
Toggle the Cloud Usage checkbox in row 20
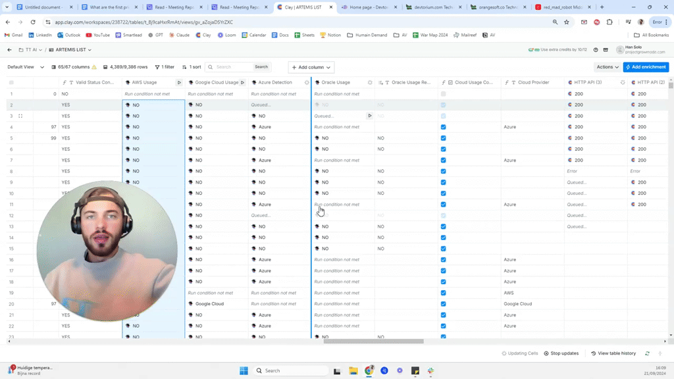443,304
